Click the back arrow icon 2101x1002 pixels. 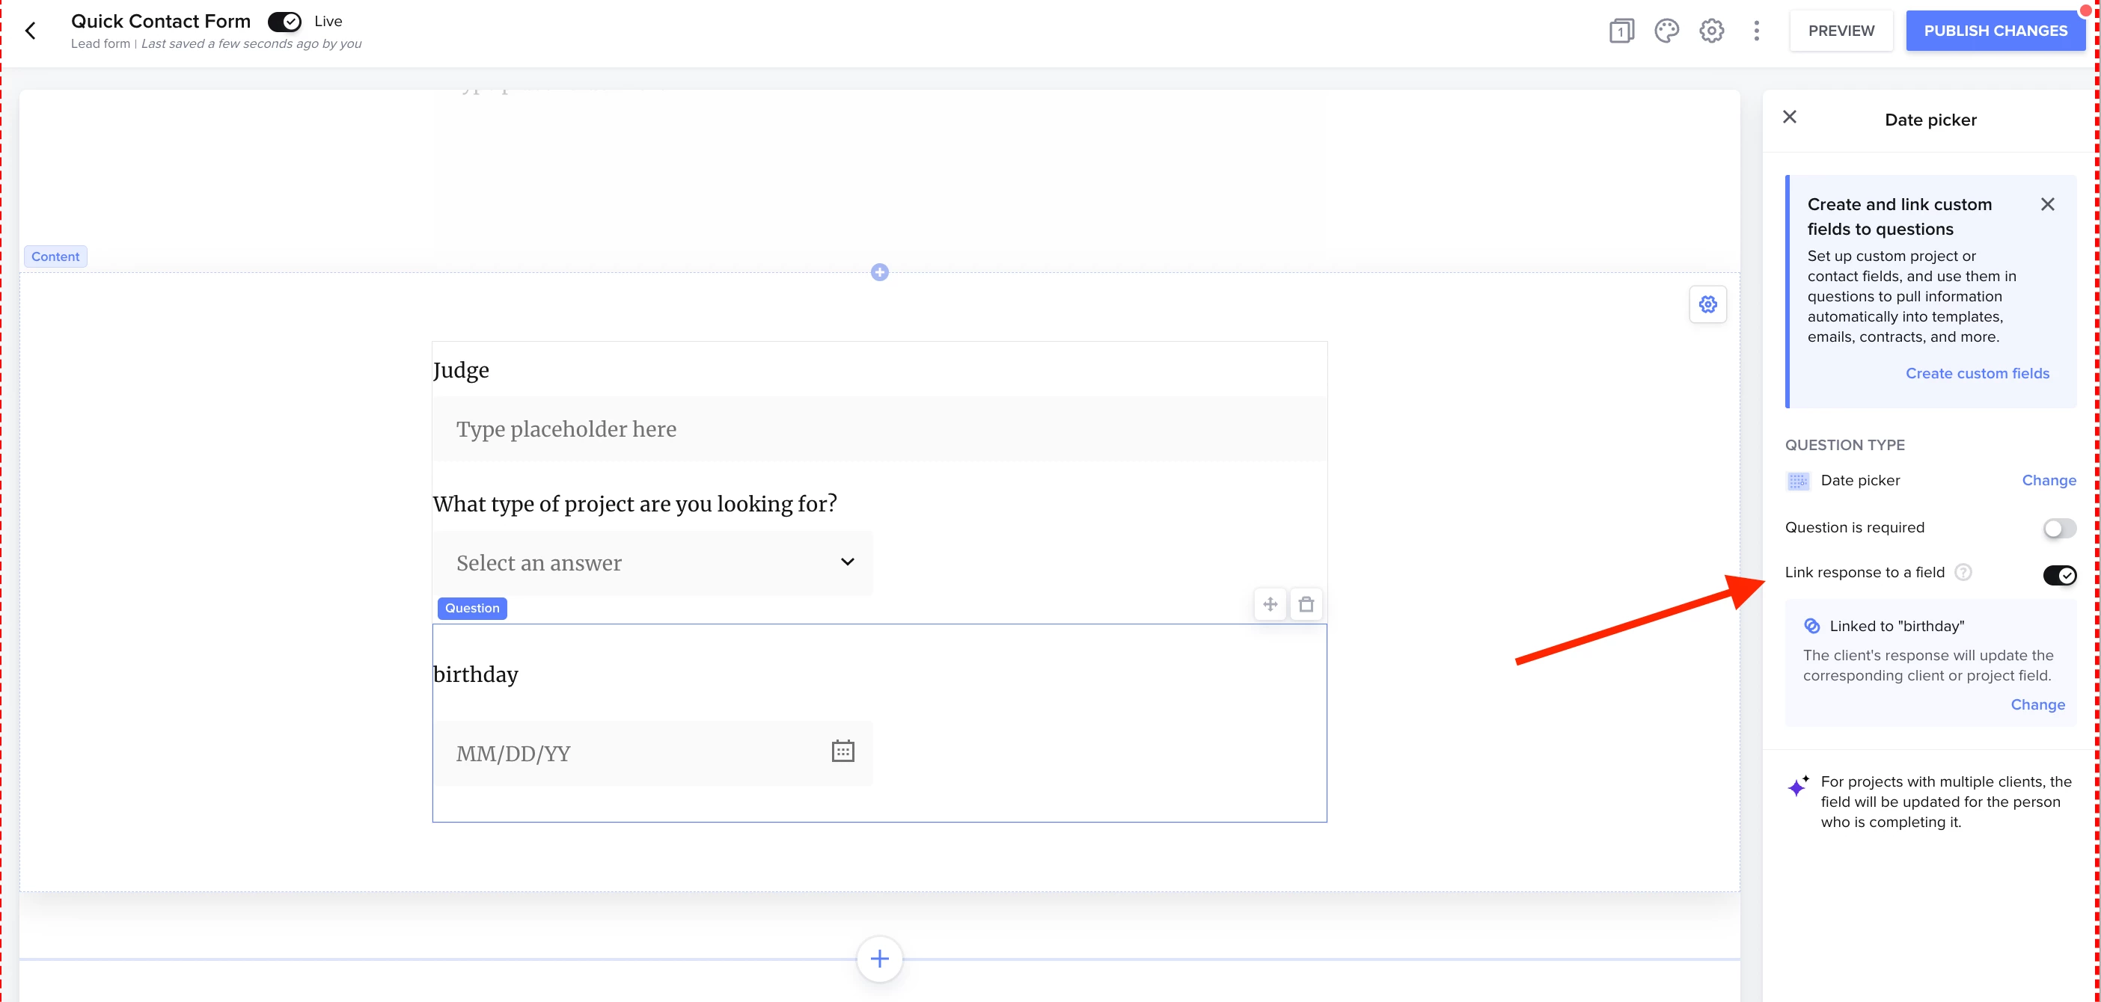click(x=31, y=31)
